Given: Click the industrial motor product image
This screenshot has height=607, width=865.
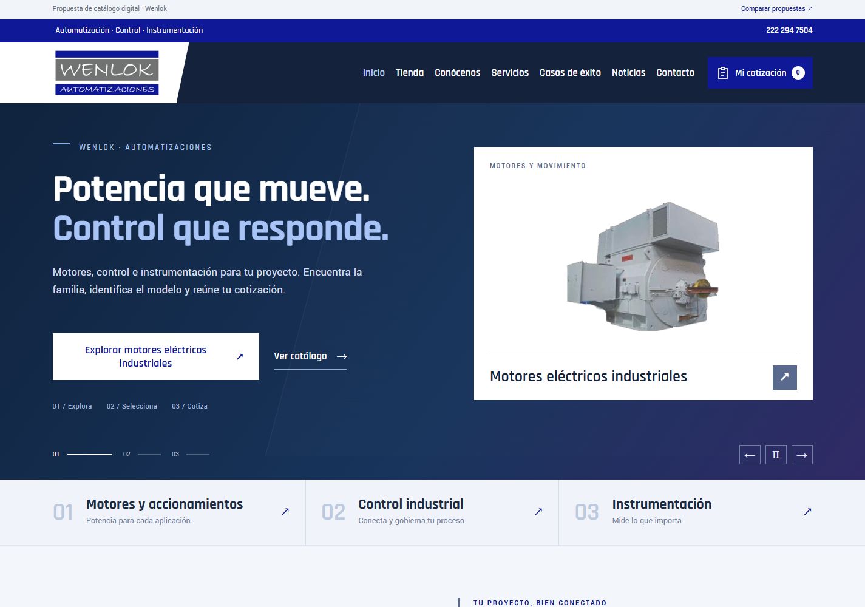Looking at the screenshot, I should (x=643, y=266).
